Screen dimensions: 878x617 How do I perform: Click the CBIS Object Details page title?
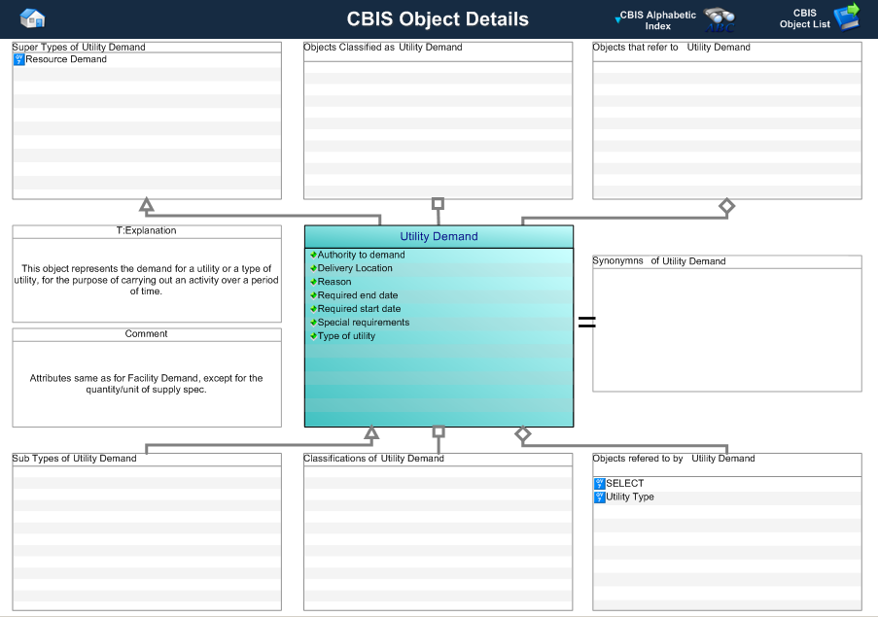(438, 19)
